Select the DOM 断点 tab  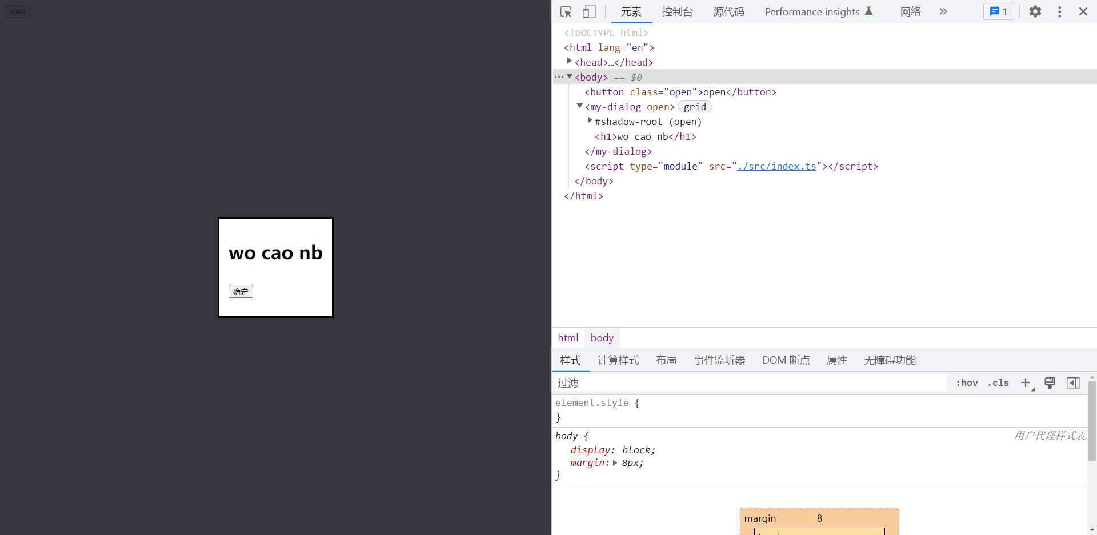tap(786, 360)
